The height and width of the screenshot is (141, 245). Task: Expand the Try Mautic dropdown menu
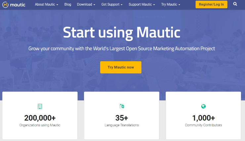click(171, 5)
